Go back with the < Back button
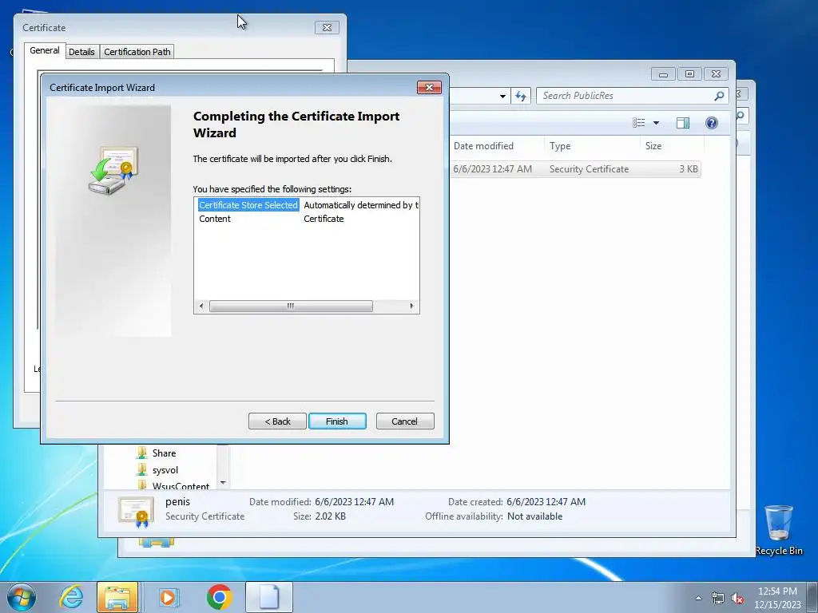818x613 pixels. point(277,421)
